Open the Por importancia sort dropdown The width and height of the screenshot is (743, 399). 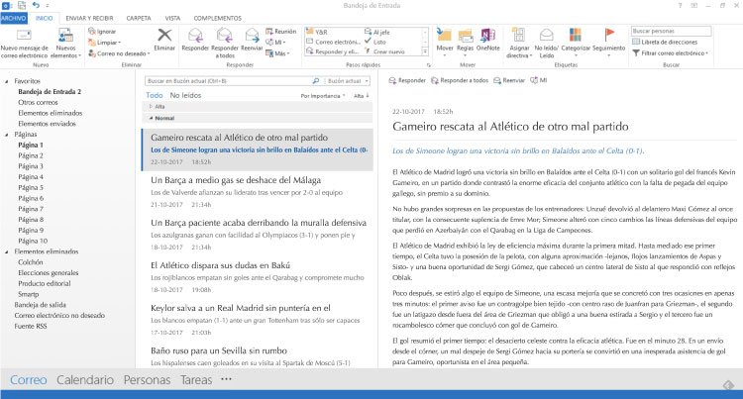click(323, 96)
